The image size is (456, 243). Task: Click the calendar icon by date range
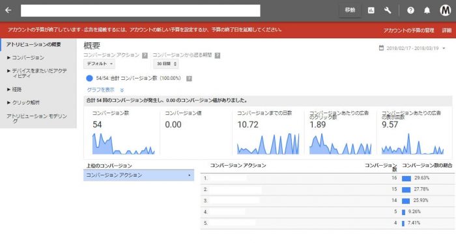(x=381, y=48)
